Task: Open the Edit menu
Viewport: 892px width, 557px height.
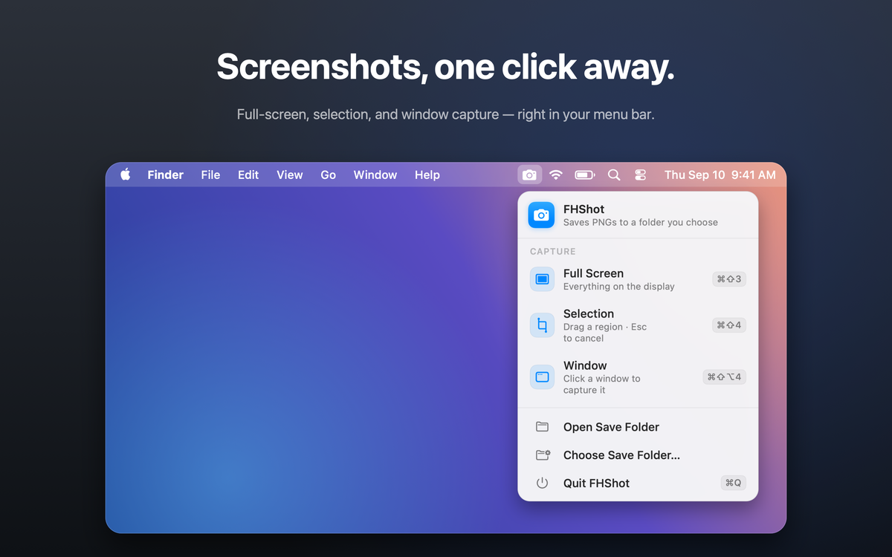Action: [248, 175]
